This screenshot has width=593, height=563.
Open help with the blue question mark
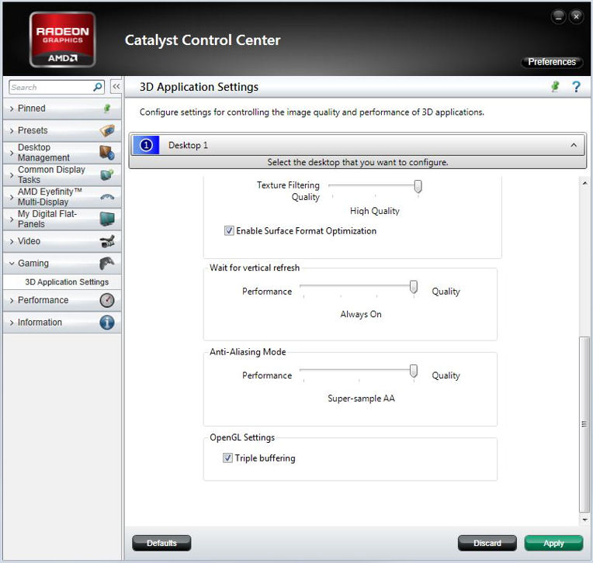click(x=576, y=87)
